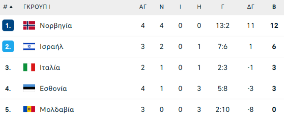Open the Μολδαβία team link
This screenshot has width=284, height=118.
[57, 110]
